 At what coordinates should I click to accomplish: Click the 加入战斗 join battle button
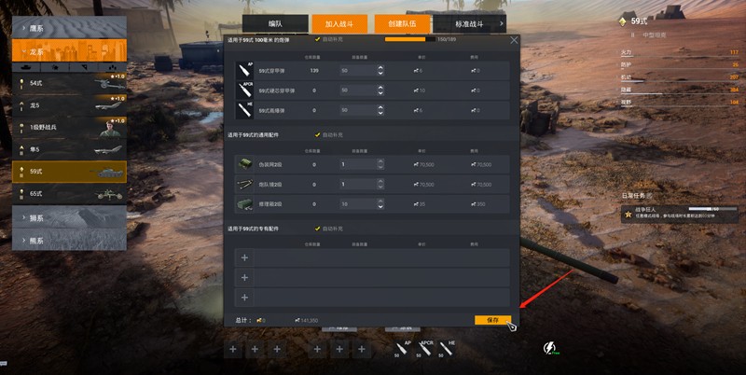pyautogui.click(x=339, y=24)
